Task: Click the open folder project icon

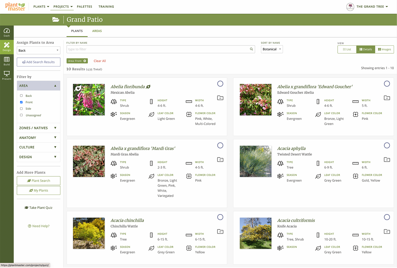Action: 56,19
